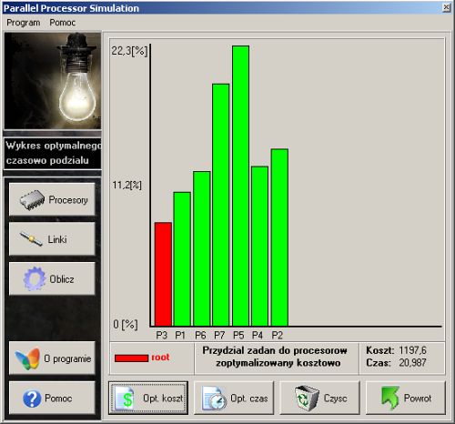Viewport: 455px width, 424px height.
Task: Click the red root legend swatch
Action: [x=131, y=358]
